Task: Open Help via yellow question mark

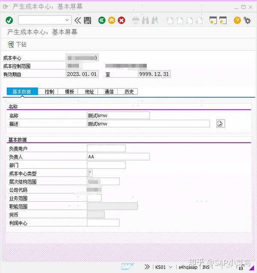Action: click(x=237, y=21)
